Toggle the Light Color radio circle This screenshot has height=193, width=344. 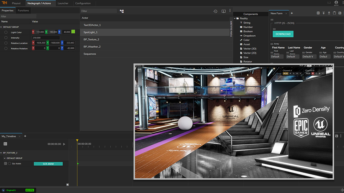pos(6,32)
